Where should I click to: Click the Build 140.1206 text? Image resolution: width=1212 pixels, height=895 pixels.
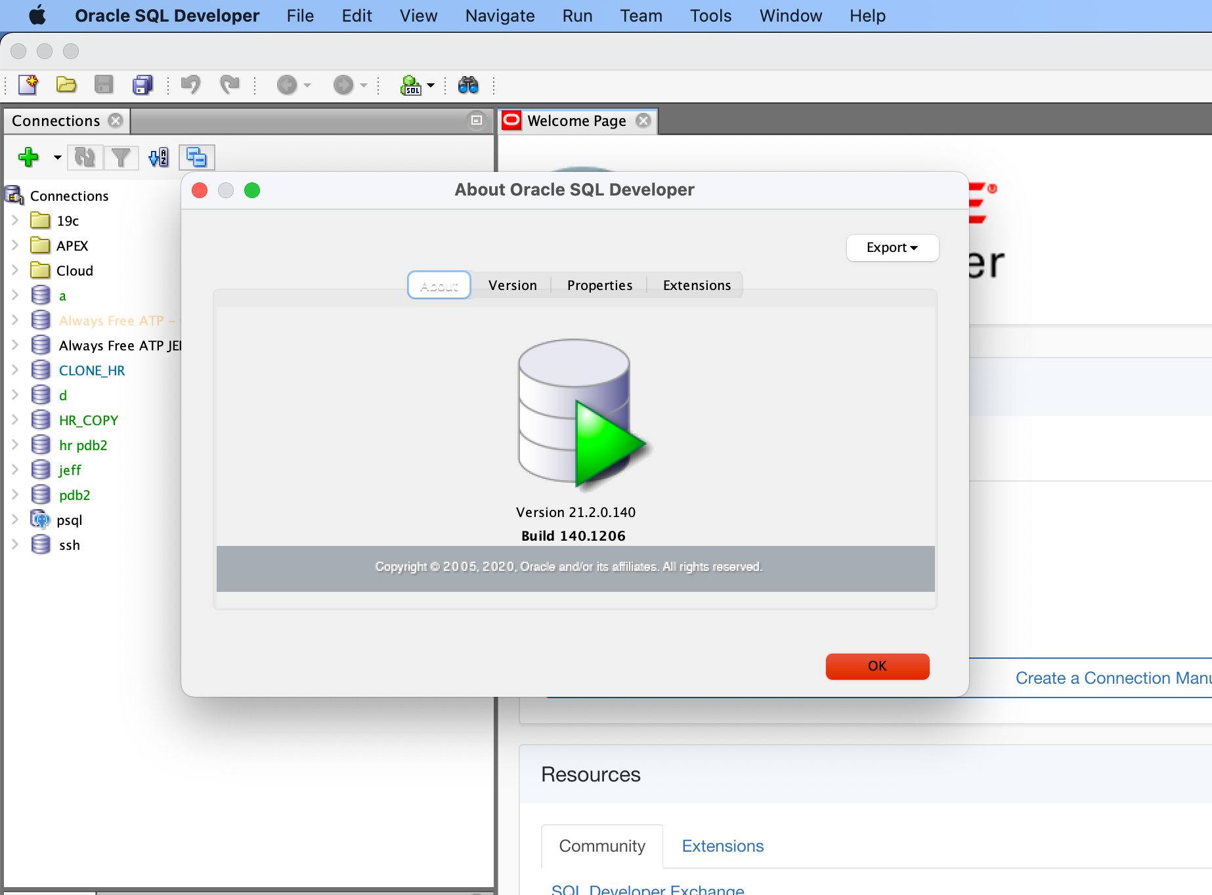[573, 536]
